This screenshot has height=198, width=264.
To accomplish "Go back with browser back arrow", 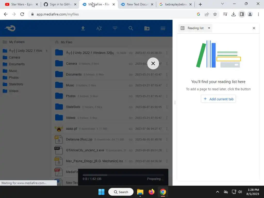I will point(6,14).
